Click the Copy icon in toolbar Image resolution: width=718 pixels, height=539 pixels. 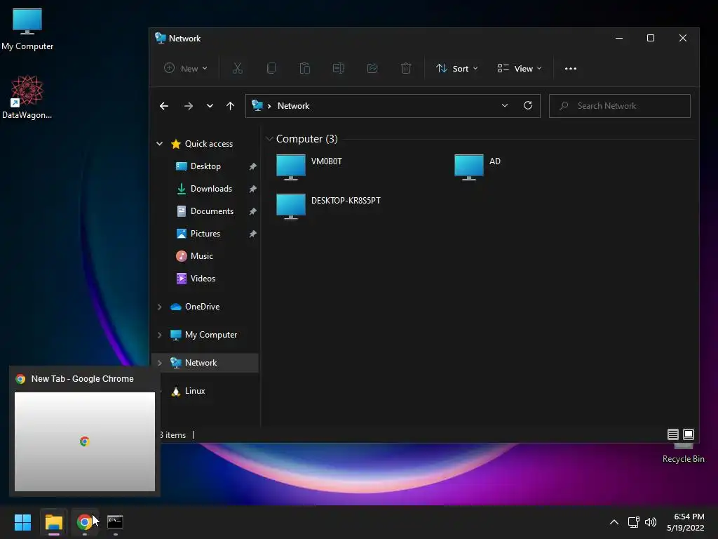[271, 68]
